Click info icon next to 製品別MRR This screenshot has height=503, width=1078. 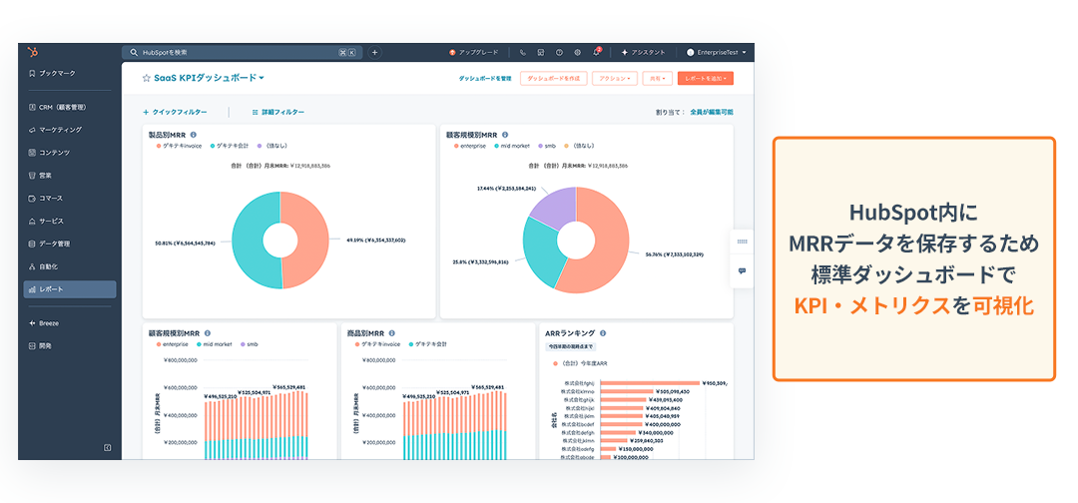193,135
